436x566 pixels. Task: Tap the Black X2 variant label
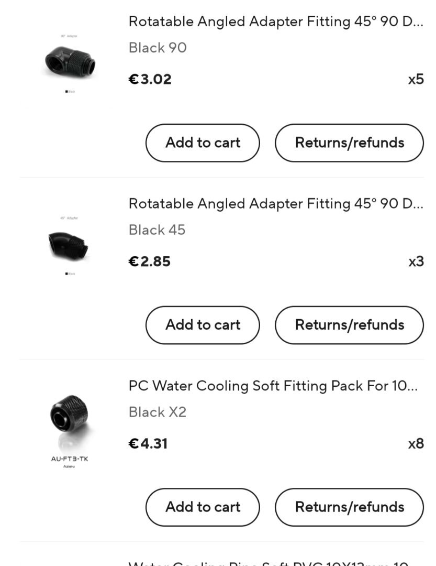click(158, 412)
